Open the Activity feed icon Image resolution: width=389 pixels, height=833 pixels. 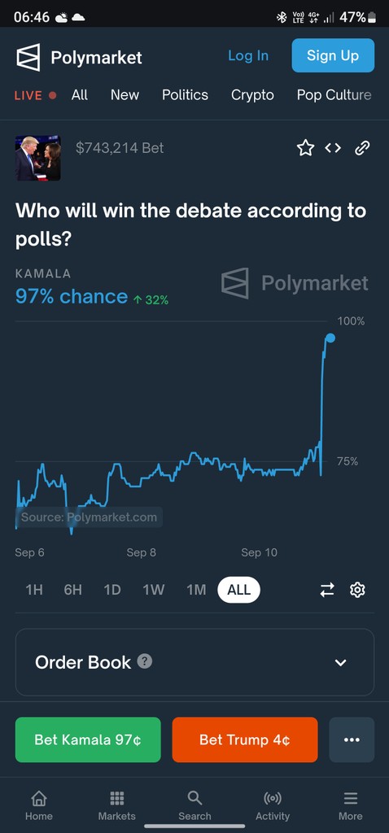(273, 805)
